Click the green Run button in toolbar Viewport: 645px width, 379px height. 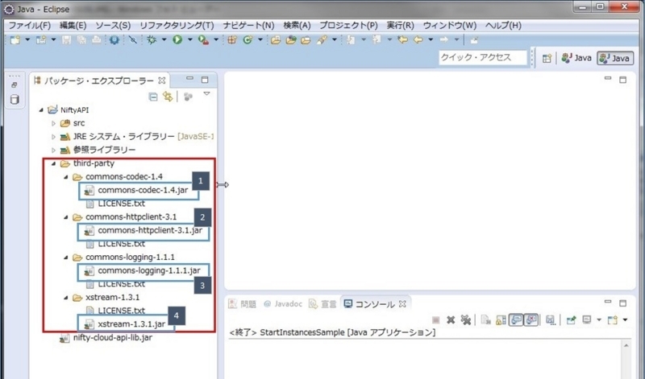click(x=177, y=39)
